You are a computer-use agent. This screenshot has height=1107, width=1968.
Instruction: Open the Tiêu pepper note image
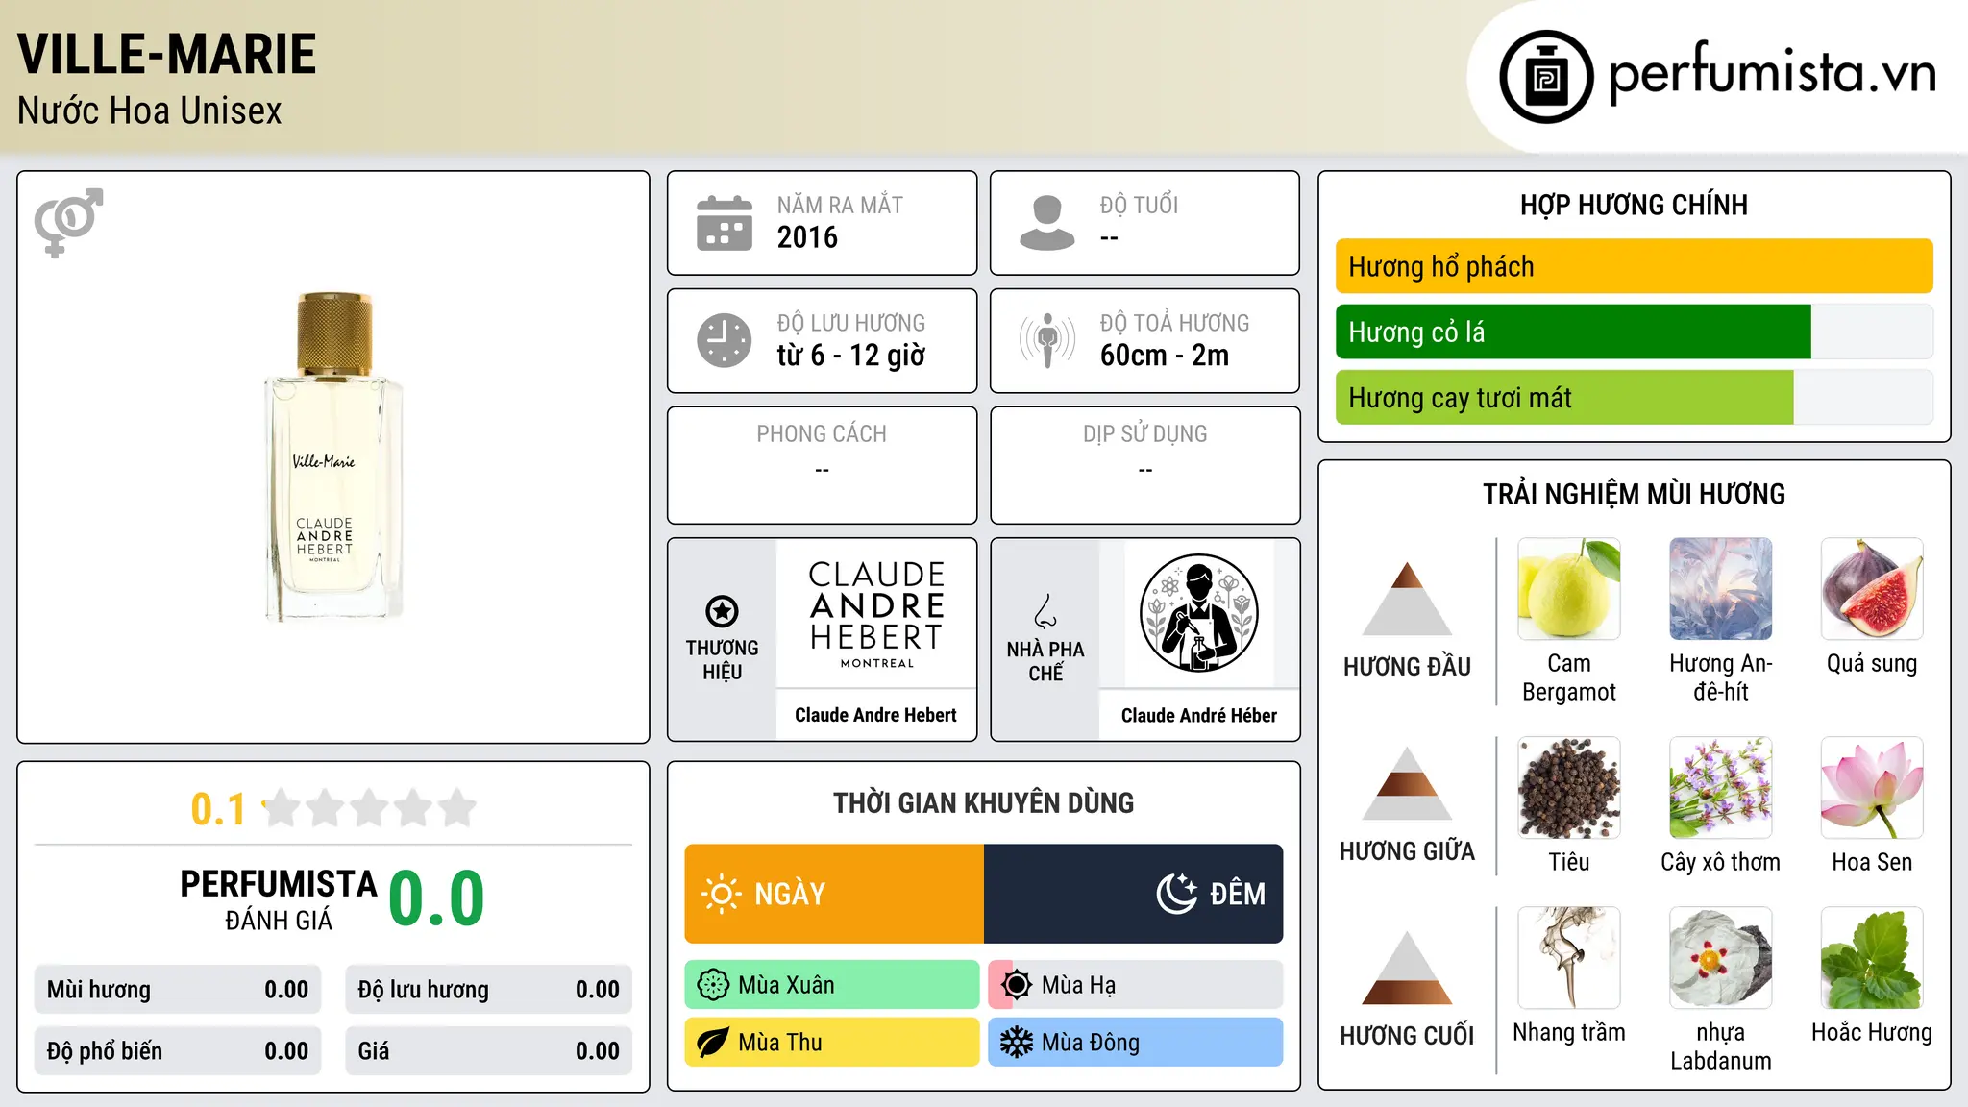pyautogui.click(x=1569, y=788)
